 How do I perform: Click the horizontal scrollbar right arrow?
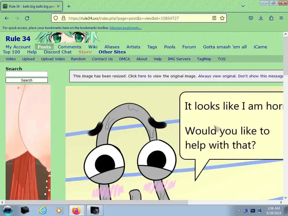(281, 202)
